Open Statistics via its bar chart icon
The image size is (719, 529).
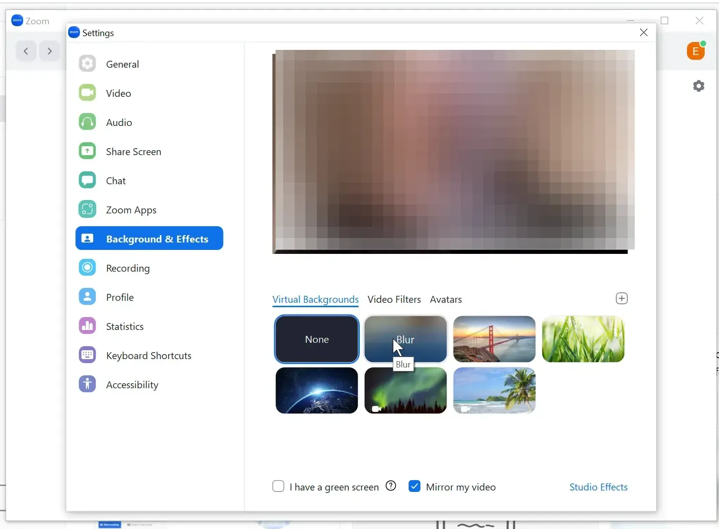[87, 326]
